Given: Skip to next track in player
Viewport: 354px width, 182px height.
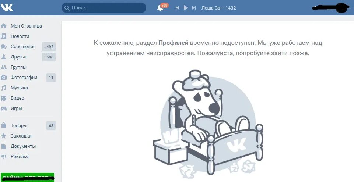Looking at the screenshot, I should 194,8.
